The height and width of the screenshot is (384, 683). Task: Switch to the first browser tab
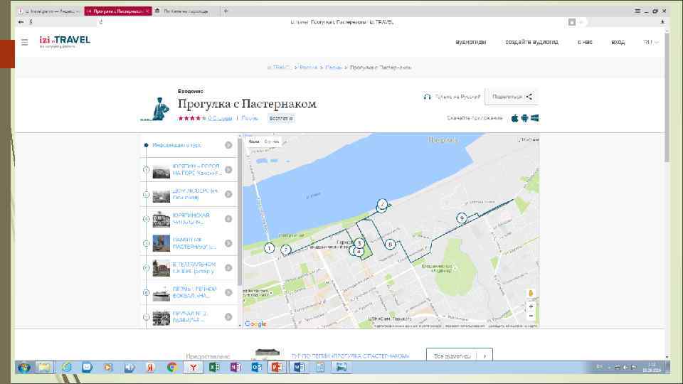point(48,11)
